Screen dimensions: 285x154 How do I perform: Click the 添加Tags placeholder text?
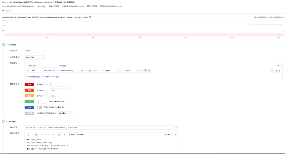[x=9, y=11]
